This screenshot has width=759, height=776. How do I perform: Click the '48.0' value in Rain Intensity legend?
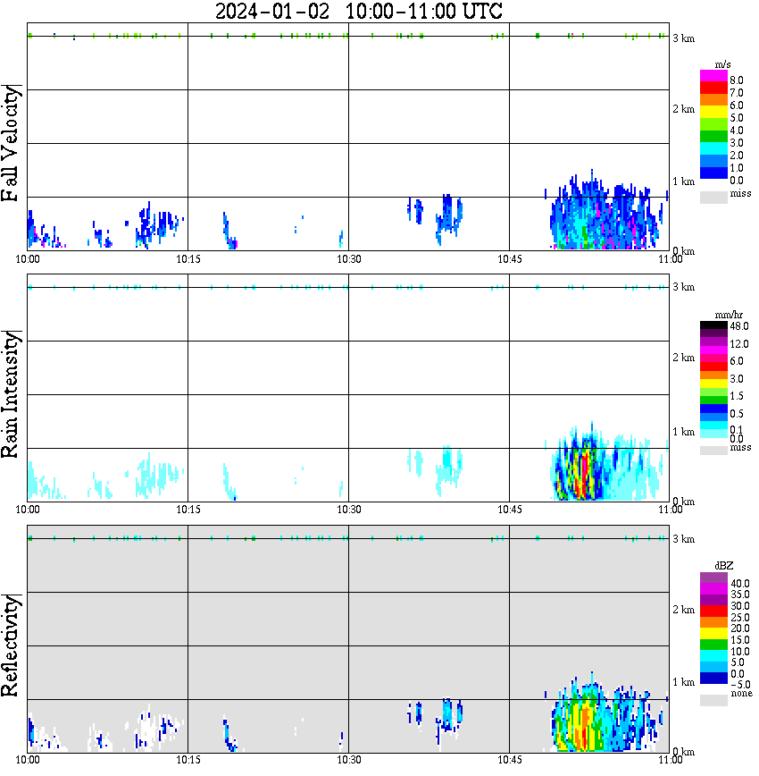738,326
